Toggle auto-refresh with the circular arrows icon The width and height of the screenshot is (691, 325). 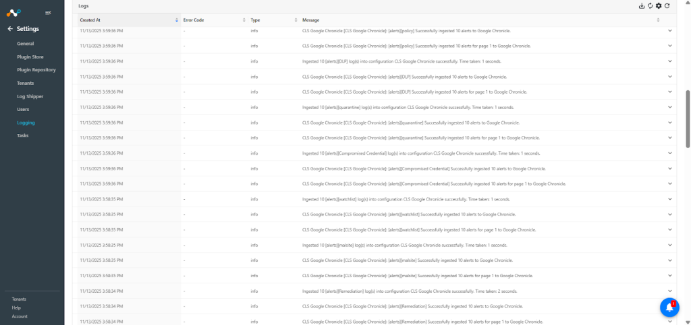click(650, 5)
